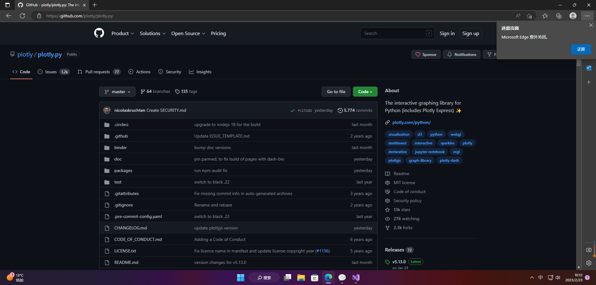596x285 pixels.
Task: Show hidden system tray icons
Action: 532,278
